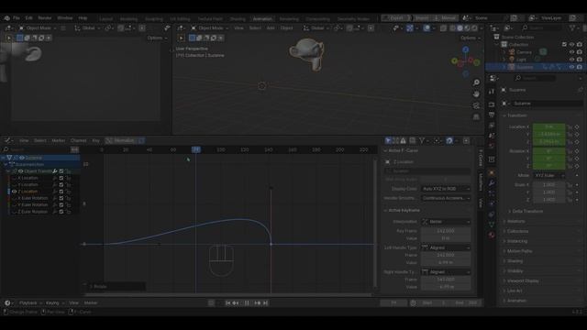This screenshot has height=330, width=587.
Task: Click the current frame marker in graph editor
Action: [x=196, y=149]
